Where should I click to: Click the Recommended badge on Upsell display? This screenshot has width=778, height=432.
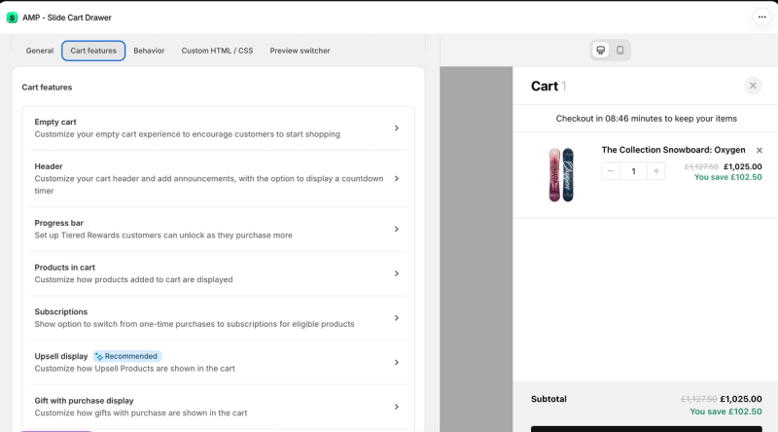tap(127, 356)
